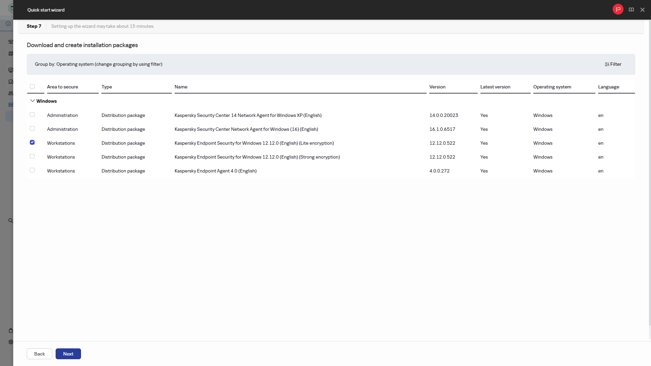Collapse the Windows group chevron
This screenshot has width=651, height=366.
[33, 101]
